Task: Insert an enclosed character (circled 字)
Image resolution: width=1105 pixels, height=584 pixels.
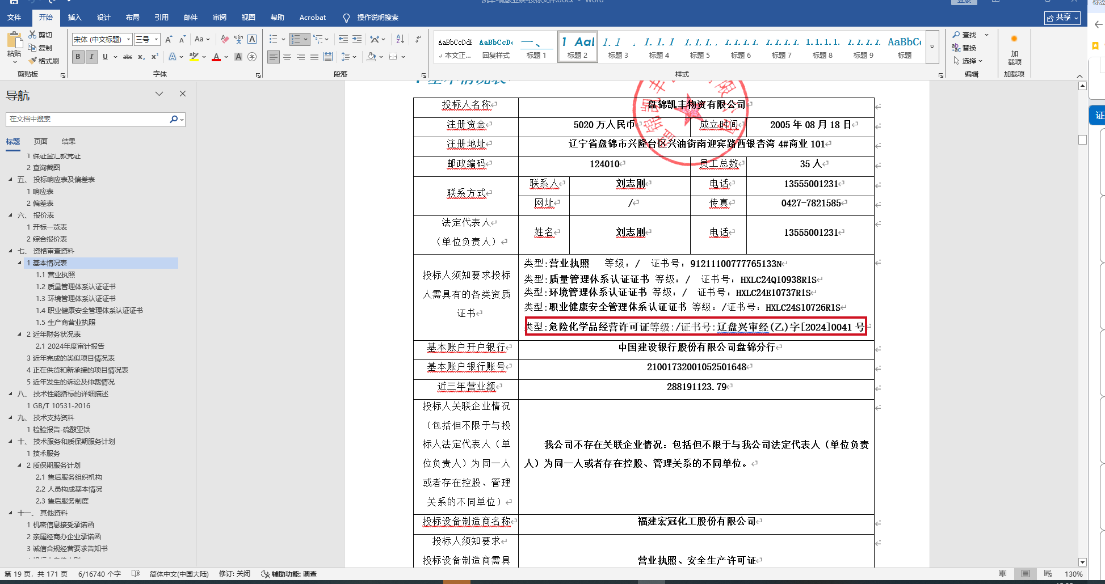Action: (252, 57)
